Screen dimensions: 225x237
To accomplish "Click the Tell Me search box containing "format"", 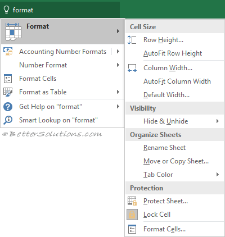I will (x=60, y=10).
